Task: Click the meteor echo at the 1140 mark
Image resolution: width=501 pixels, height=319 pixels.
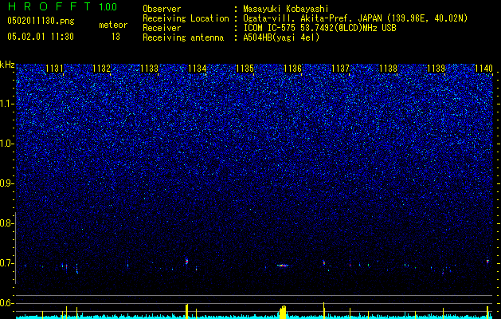Action: 487,261
